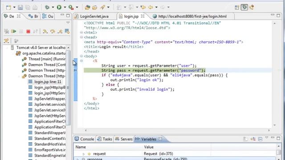Click the Open Type folder icon
Image resolution: width=285 pixels, height=160 pixels.
[87, 8]
